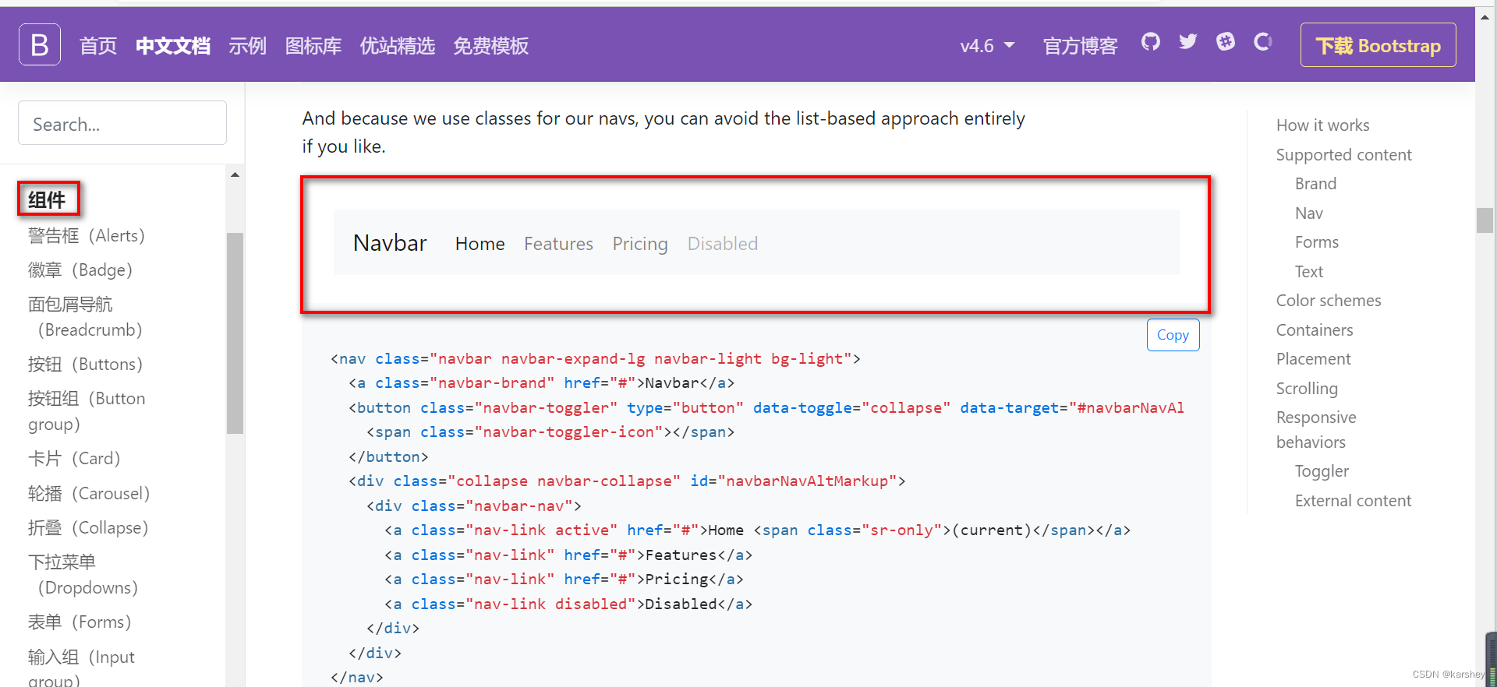1497x687 pixels.
Task: Open 表单 (Forms) in sidebar
Action: tap(80, 622)
